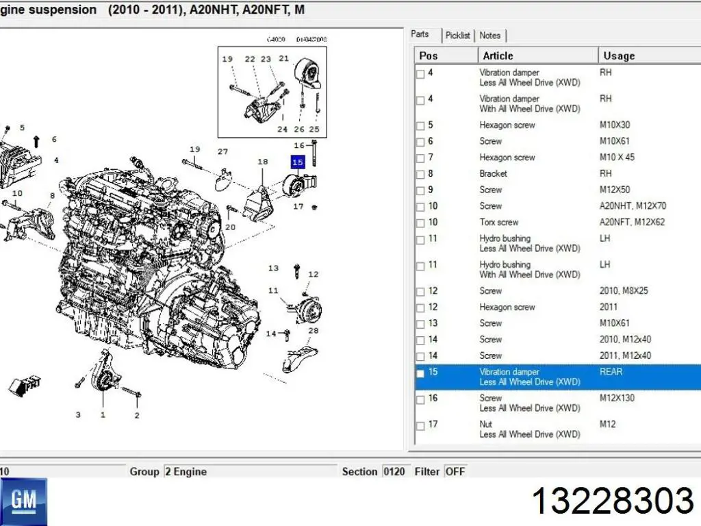The image size is (701, 526).
Task: Select the Torx screw article text
Action: (499, 223)
